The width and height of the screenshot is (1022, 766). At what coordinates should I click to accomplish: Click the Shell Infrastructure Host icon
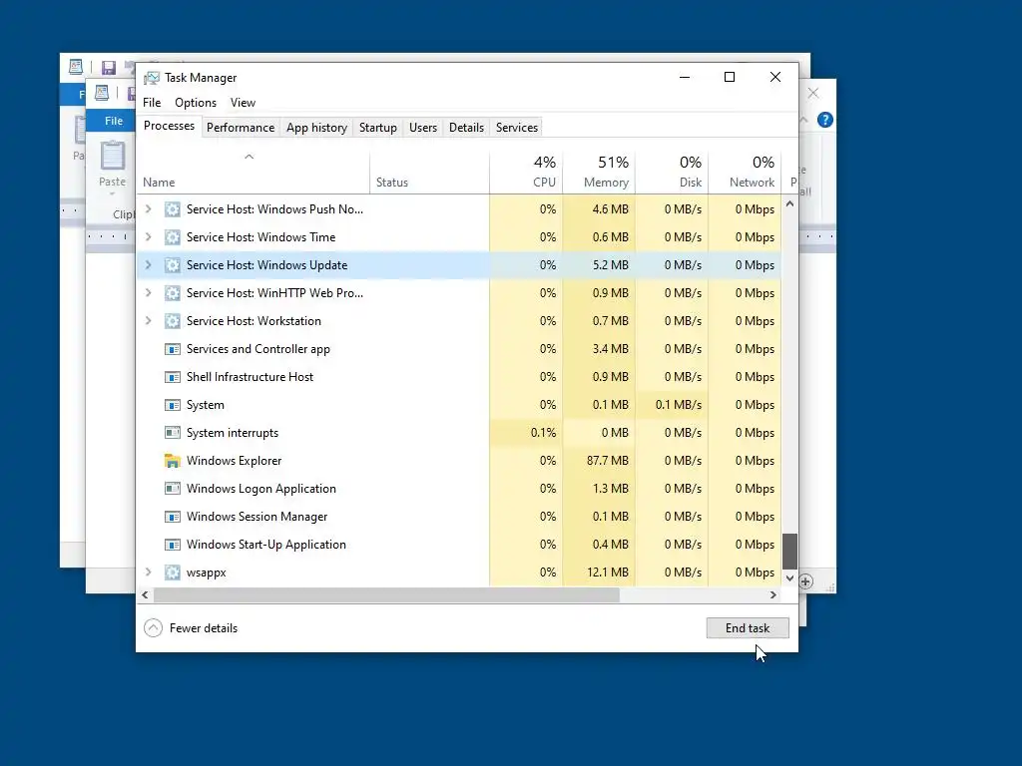click(x=172, y=377)
